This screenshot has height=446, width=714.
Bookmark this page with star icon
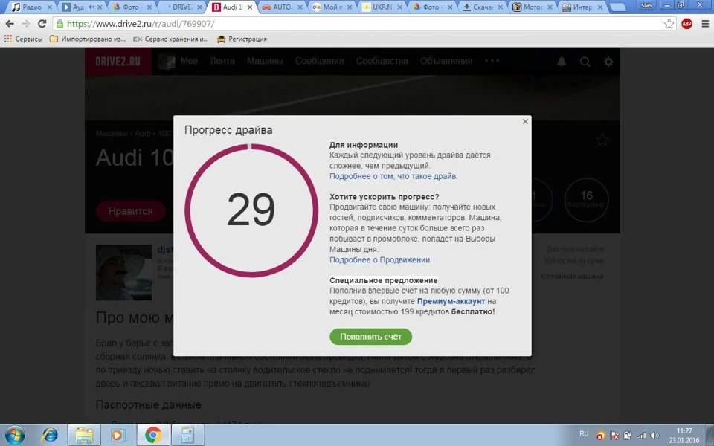tap(669, 24)
